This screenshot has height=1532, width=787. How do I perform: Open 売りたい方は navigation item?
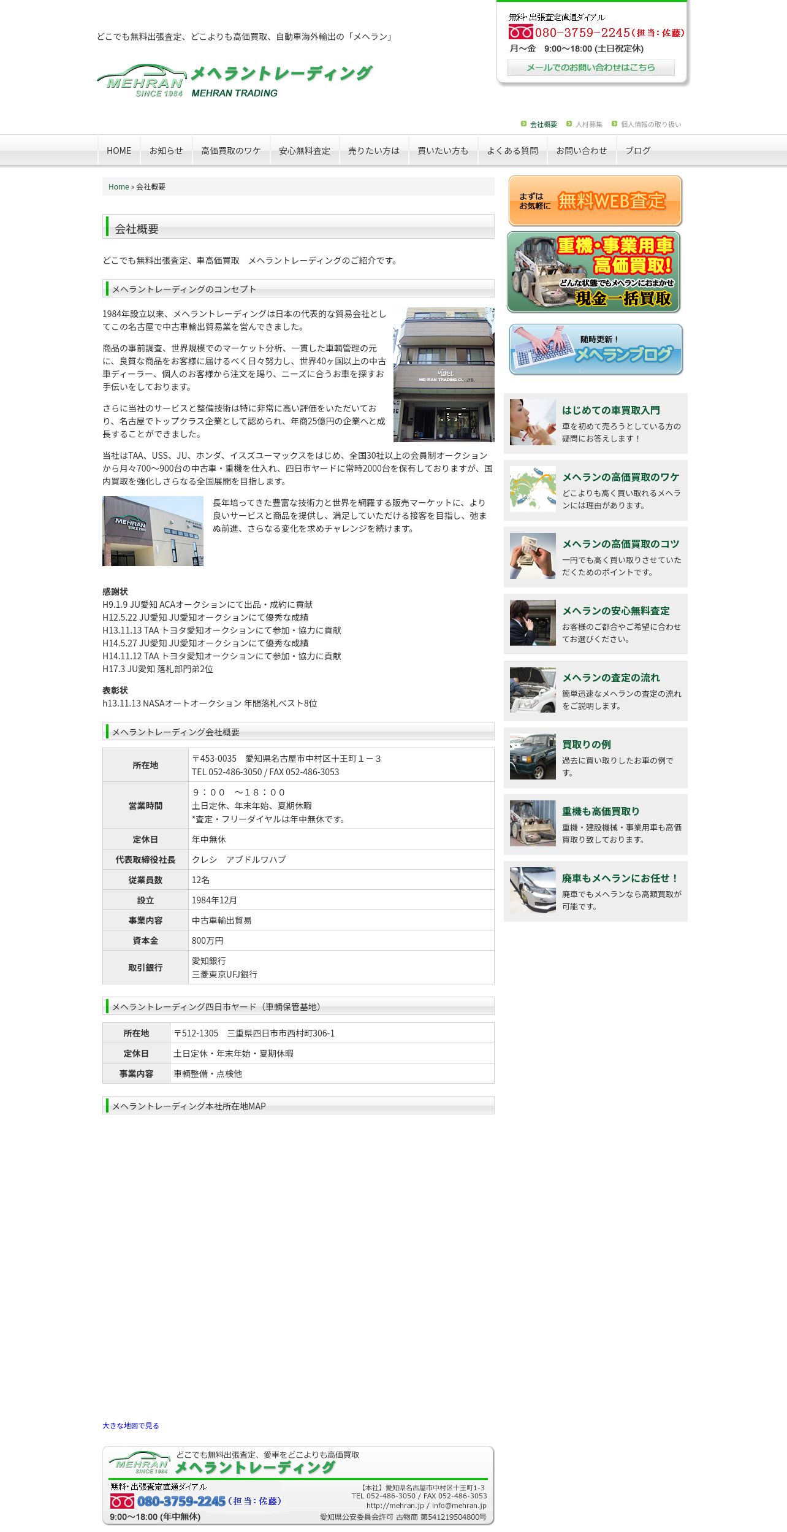(x=374, y=150)
